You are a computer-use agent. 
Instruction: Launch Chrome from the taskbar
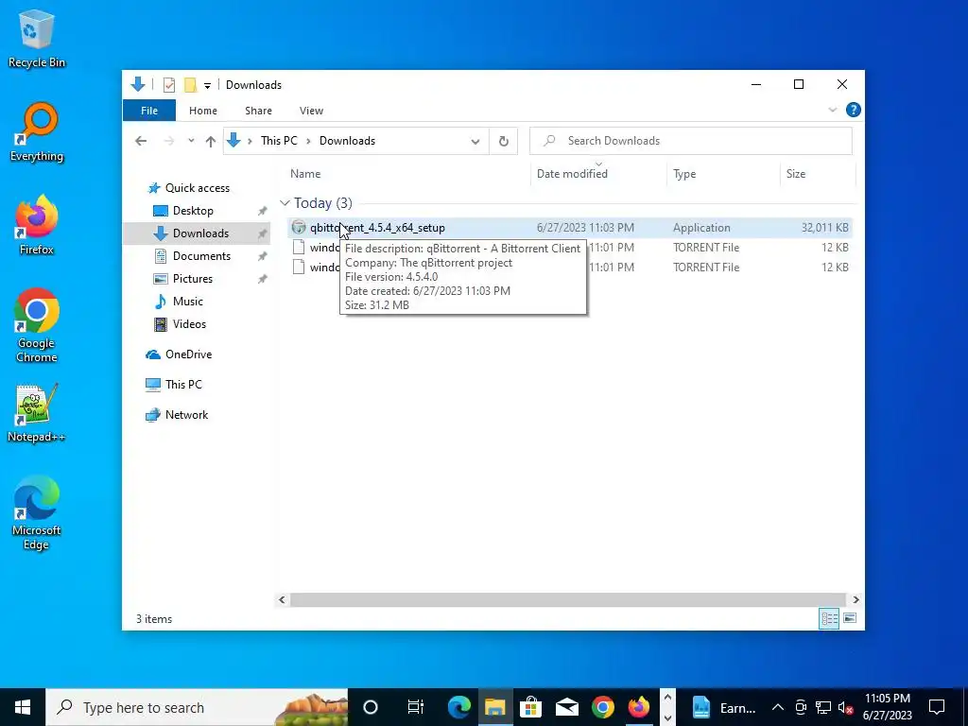[603, 707]
